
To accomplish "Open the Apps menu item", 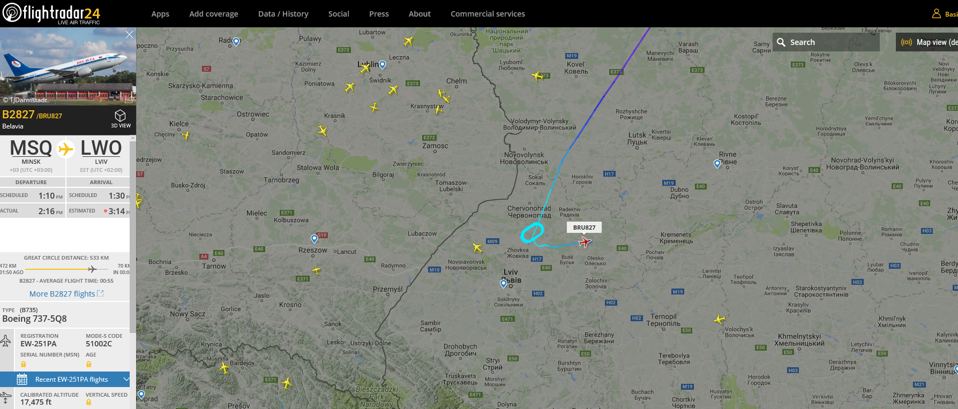I will 160,14.
